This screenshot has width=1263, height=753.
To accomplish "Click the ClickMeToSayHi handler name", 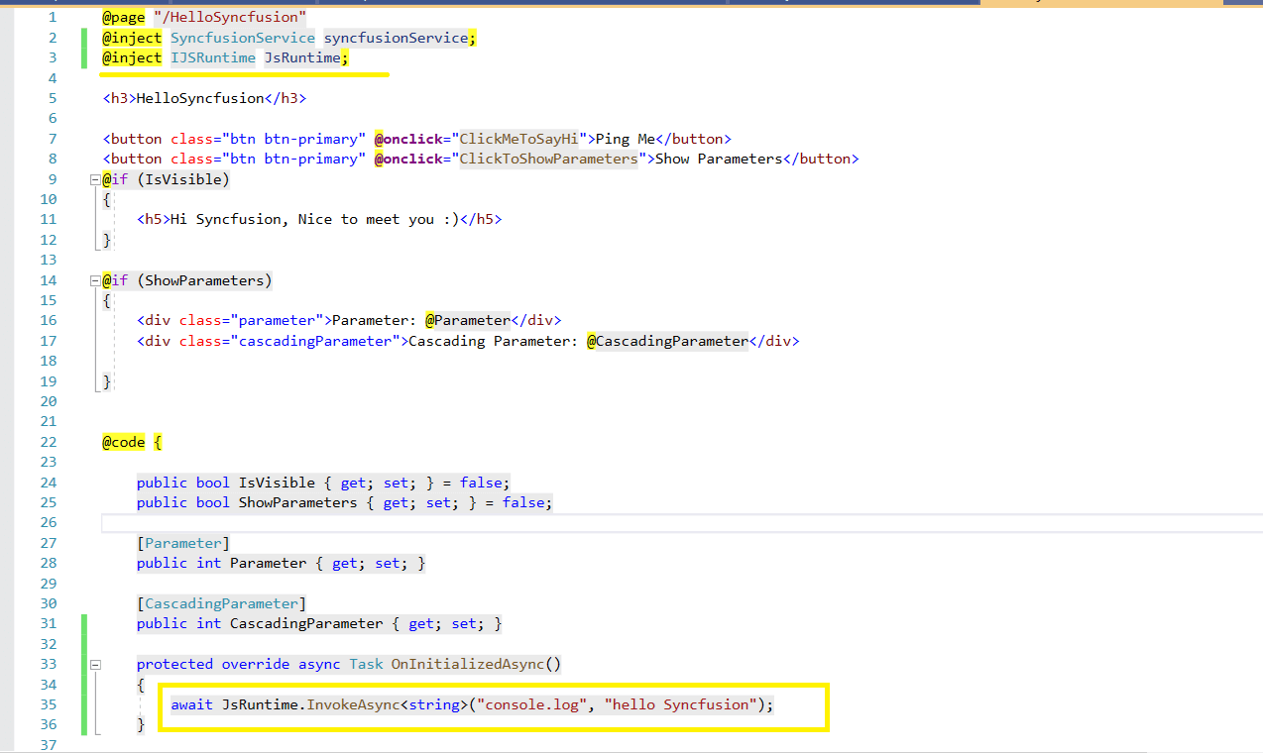I will [518, 139].
